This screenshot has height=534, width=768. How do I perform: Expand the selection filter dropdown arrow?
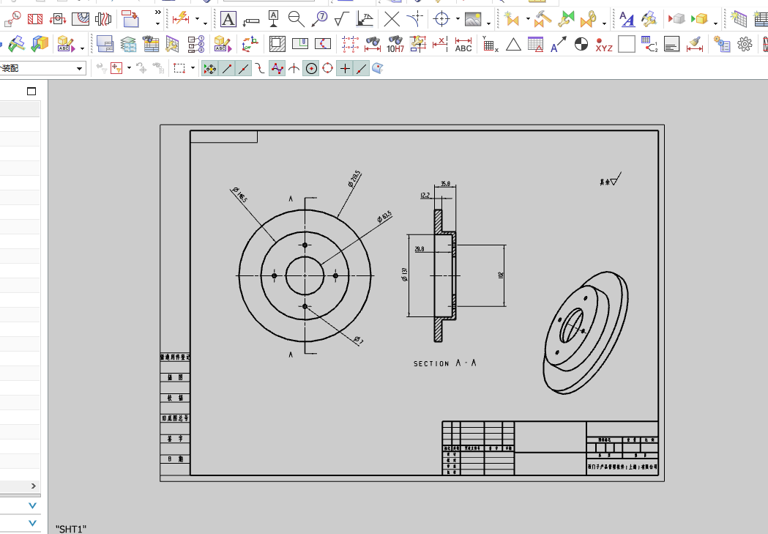point(129,68)
